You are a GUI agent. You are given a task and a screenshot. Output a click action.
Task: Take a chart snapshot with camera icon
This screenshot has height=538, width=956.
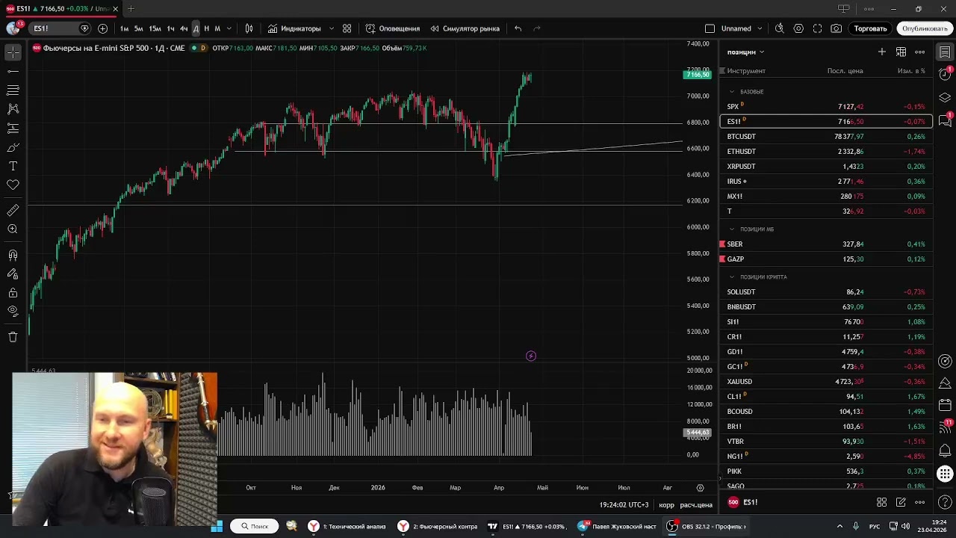click(836, 28)
